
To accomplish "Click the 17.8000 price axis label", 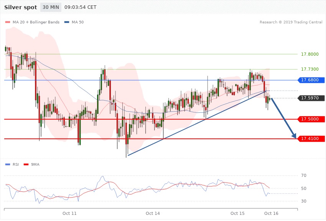I will (x=310, y=54).
